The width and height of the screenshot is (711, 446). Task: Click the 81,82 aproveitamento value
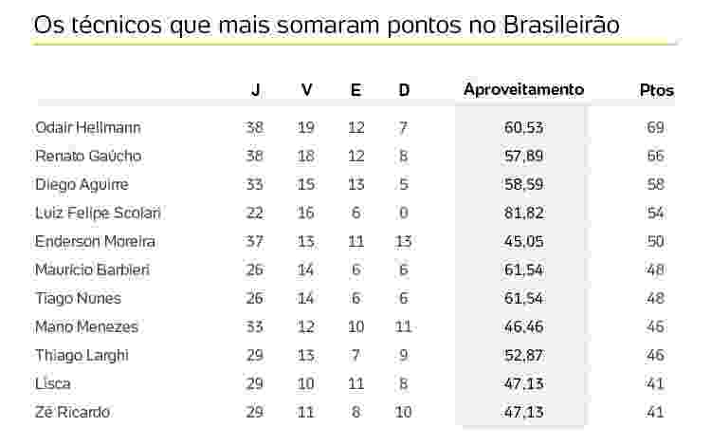click(523, 213)
